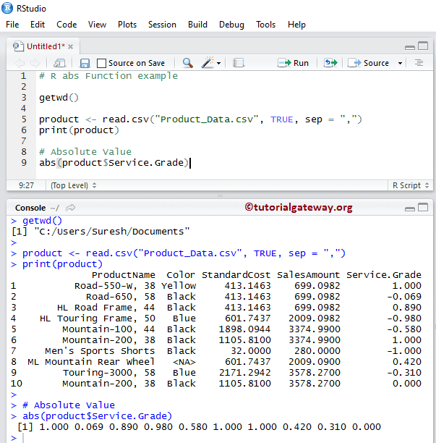
Task: Click the SalesAmount column header
Action: tap(309, 275)
